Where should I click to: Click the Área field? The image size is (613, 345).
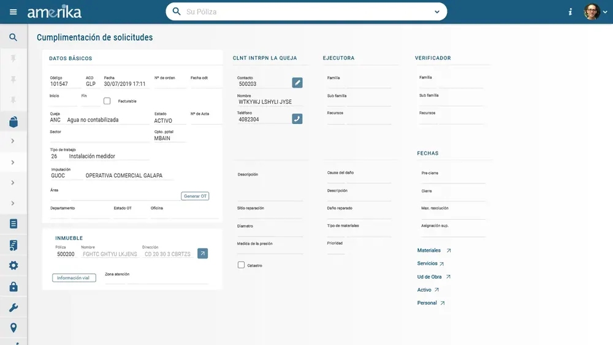[115, 196]
